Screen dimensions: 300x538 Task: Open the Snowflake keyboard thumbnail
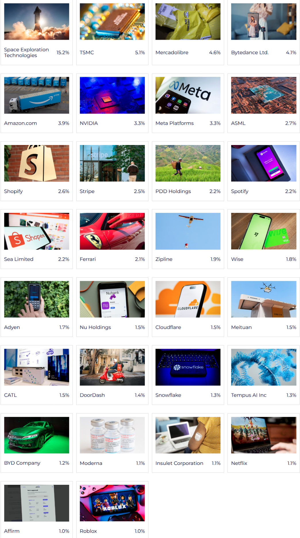click(x=188, y=367)
